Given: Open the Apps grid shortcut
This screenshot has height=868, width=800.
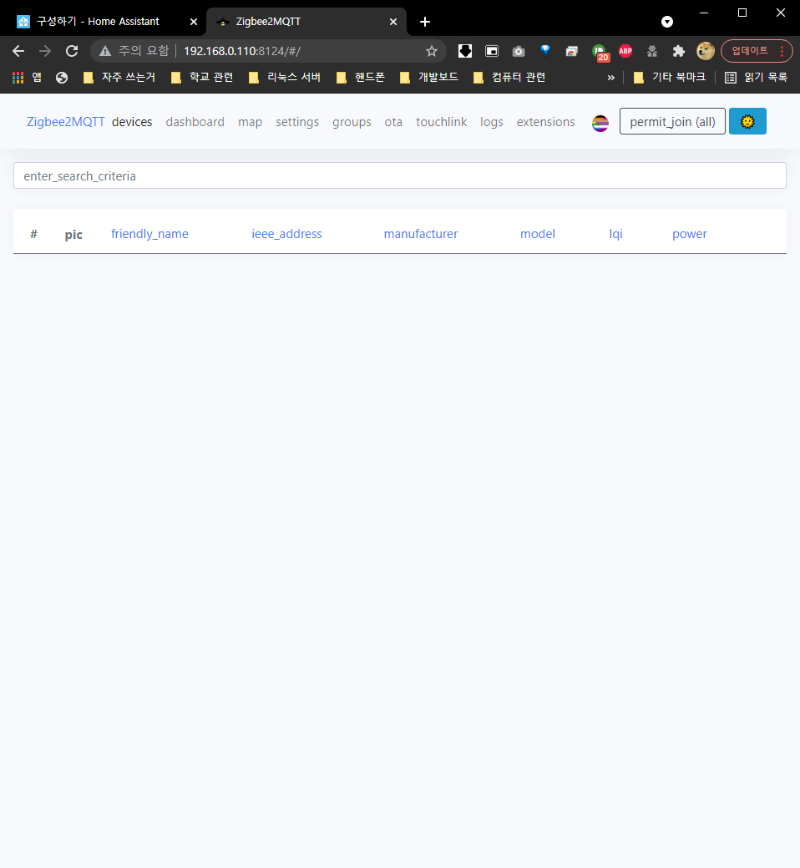Looking at the screenshot, I should (27, 78).
